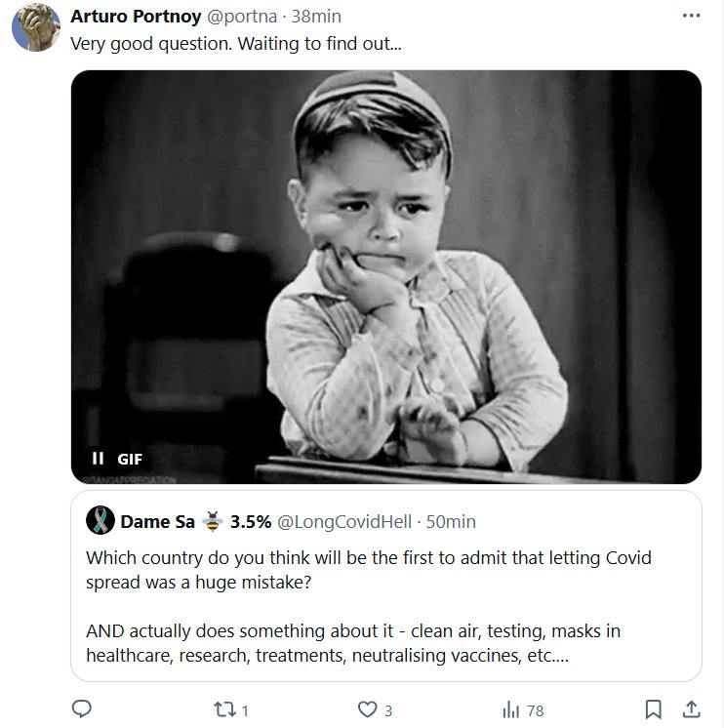Open the @portna handle link
The height and width of the screenshot is (728, 724).
click(243, 17)
